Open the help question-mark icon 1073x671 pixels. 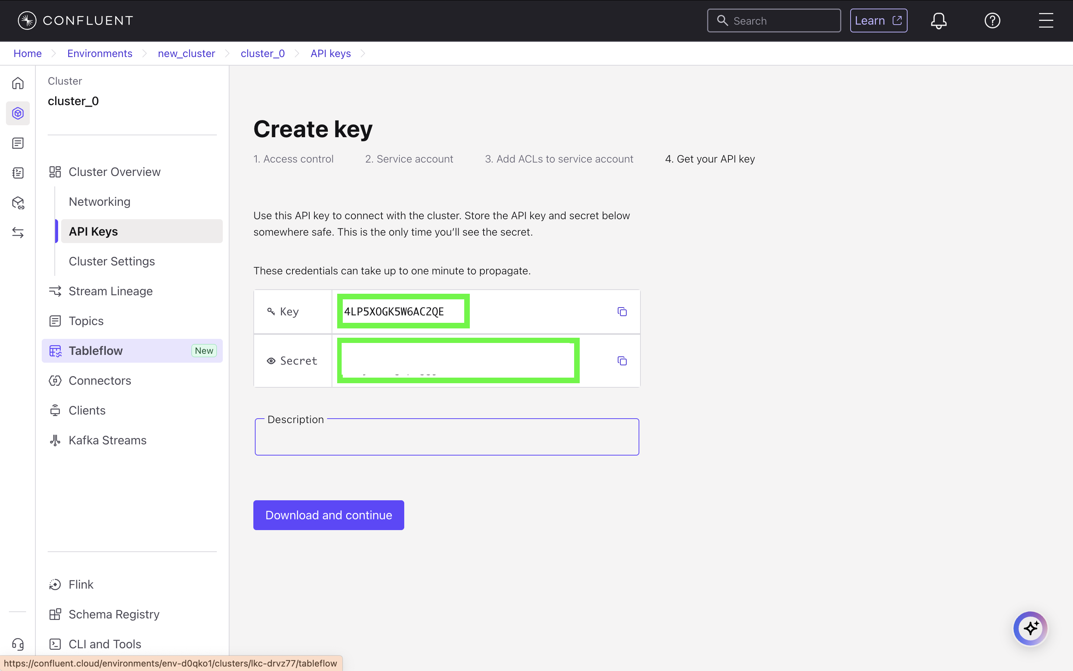pos(993,20)
